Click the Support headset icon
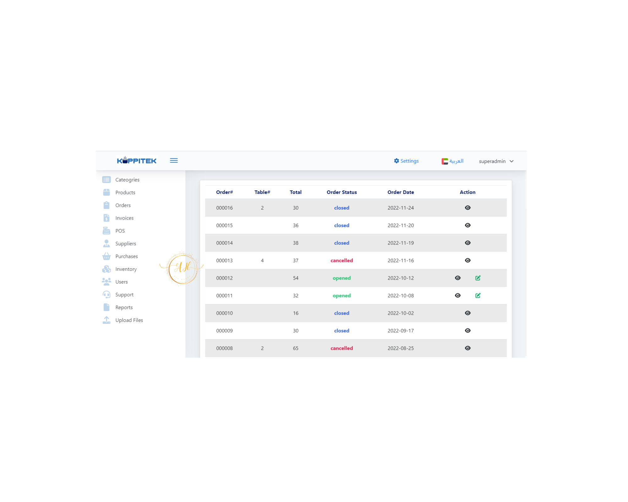The image size is (628, 502). pos(106,295)
